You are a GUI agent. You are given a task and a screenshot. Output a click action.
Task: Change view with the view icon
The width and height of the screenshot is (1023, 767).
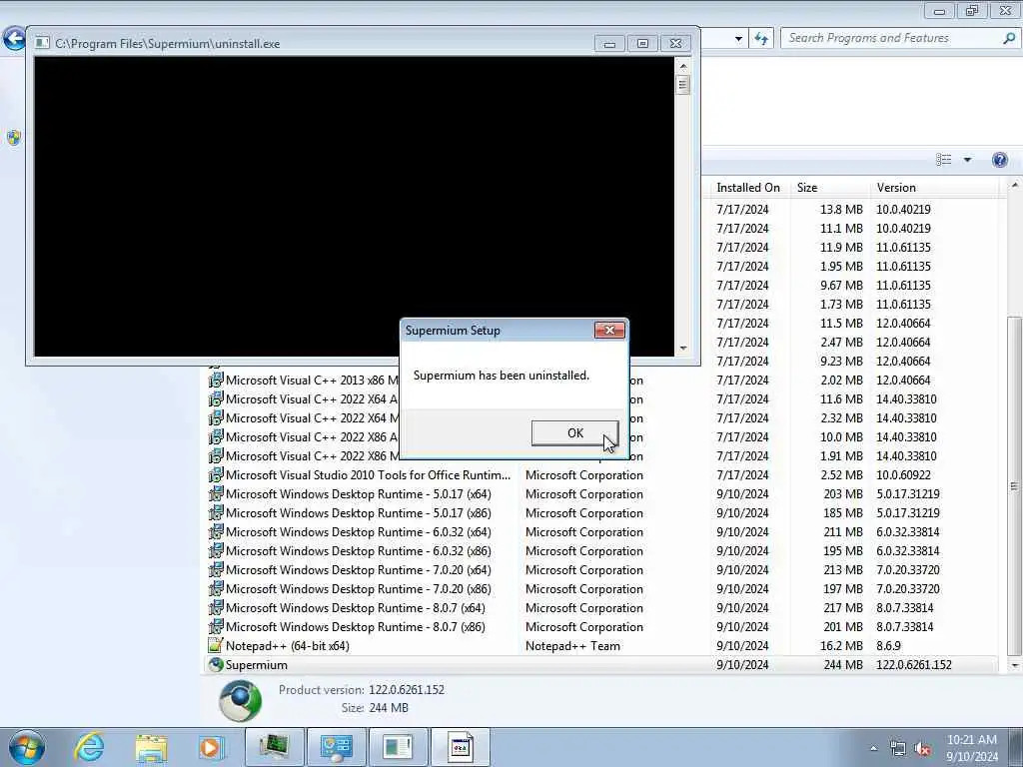point(943,160)
